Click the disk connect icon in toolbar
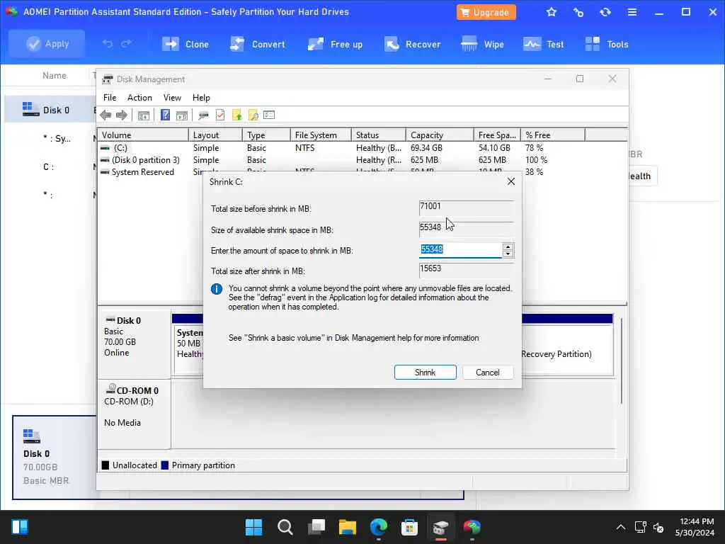The height and width of the screenshot is (544, 725). click(x=203, y=115)
